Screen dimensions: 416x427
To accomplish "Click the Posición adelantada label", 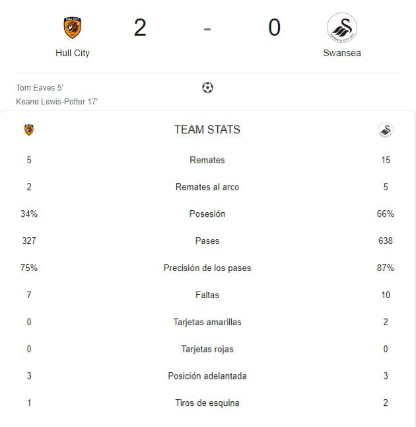I will (x=207, y=376).
